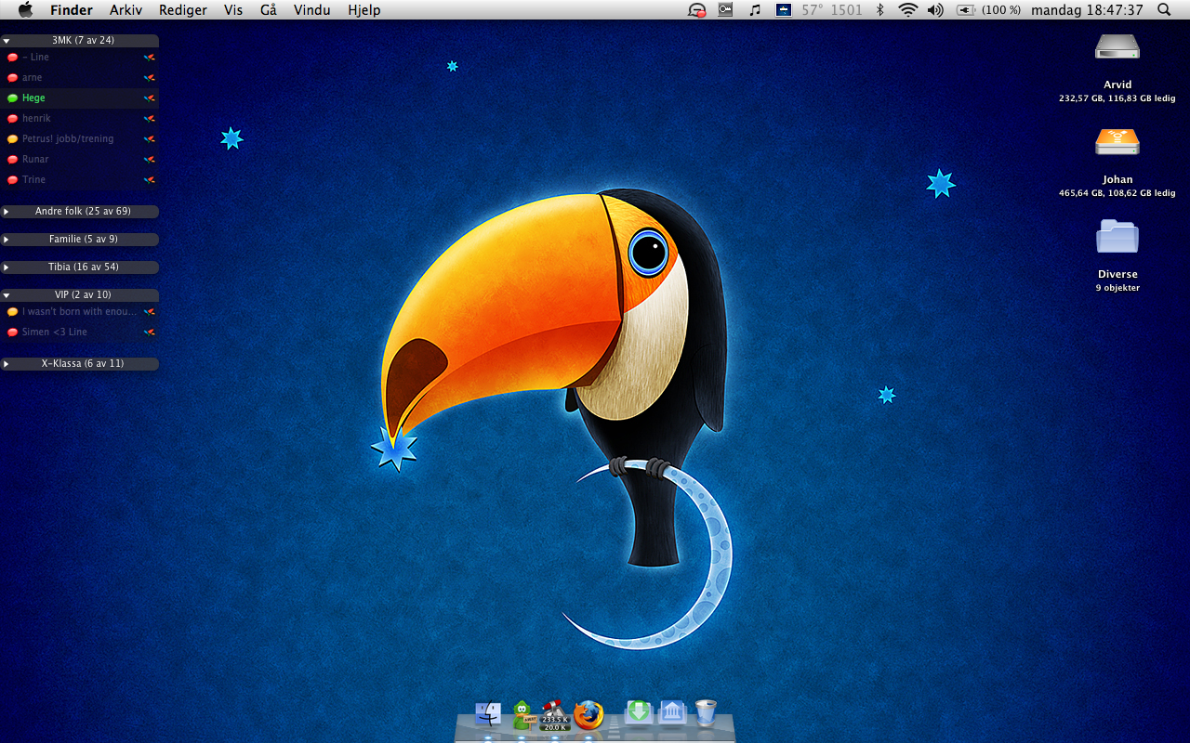This screenshot has width=1190, height=743.
Task: Select VIP contact "I wasn't born with enou..."
Action: pos(79,311)
